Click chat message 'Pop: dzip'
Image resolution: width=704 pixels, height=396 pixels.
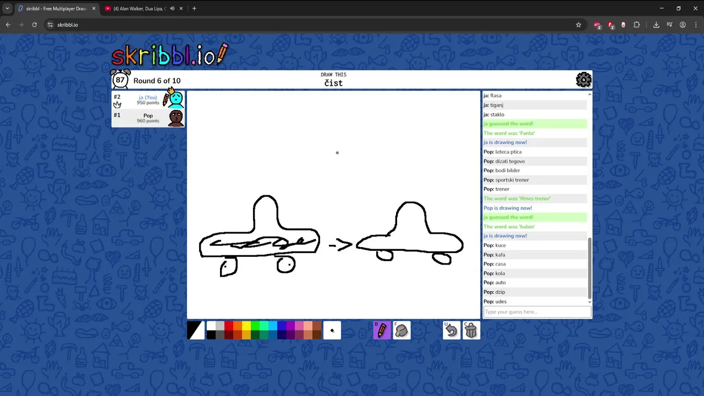(535, 292)
